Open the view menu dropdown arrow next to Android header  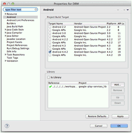click(x=128, y=10)
